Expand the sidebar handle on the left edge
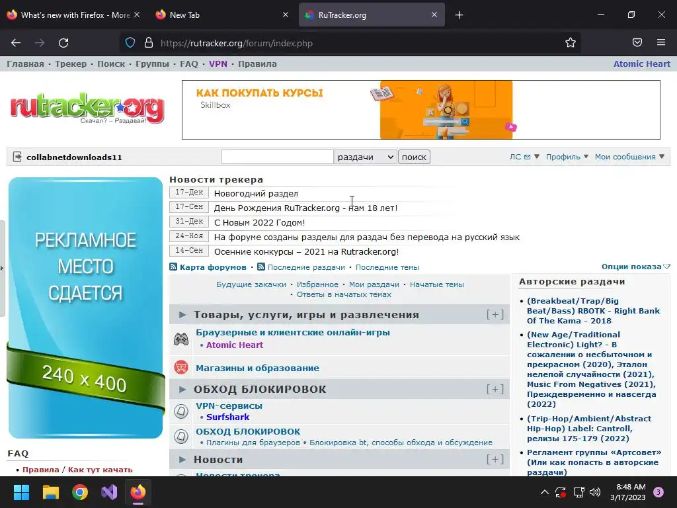This screenshot has height=508, width=677. [x=2, y=268]
